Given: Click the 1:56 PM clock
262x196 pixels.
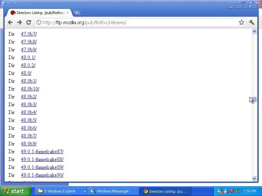Looking at the screenshot, I should click(250, 191).
